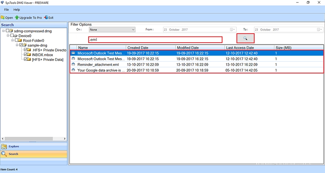Click the Open folder icon in toolbar
The width and height of the screenshot is (325, 173).
pyautogui.click(x=3, y=17)
